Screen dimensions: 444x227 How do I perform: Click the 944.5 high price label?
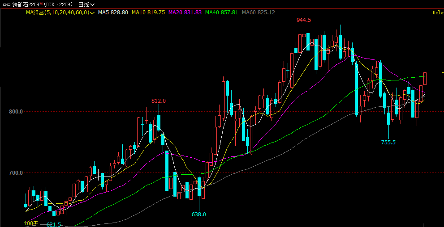pos(304,20)
